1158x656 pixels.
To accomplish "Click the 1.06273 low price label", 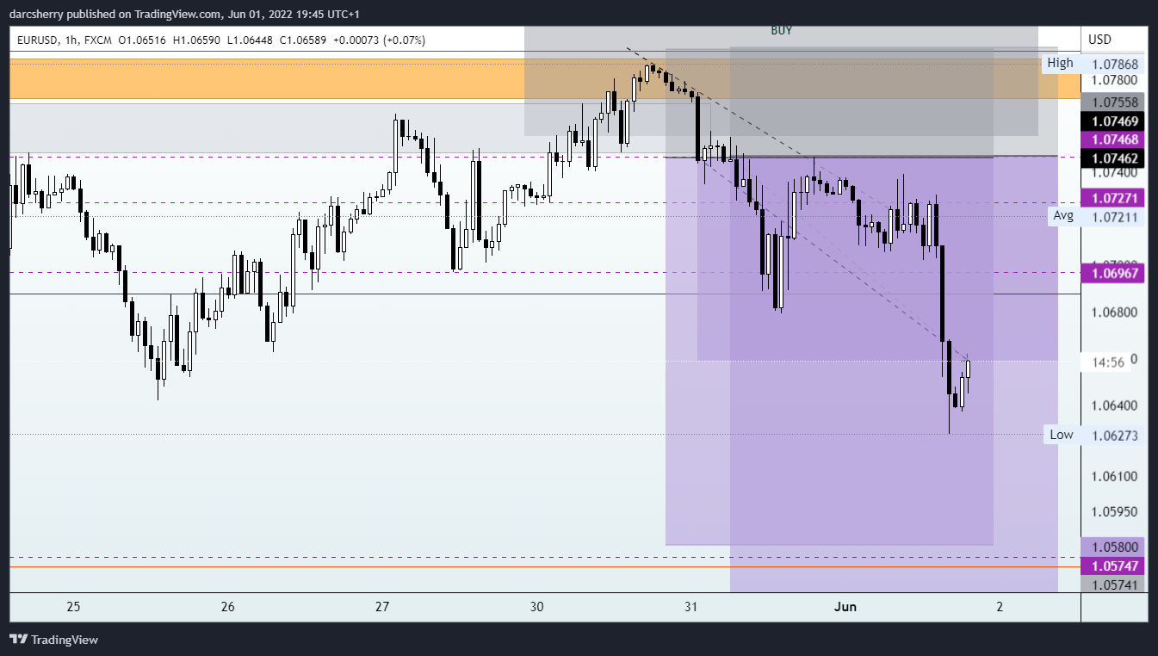I will [1114, 436].
